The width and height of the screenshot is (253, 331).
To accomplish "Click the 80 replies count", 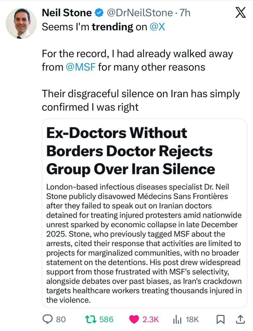I will pos(61,320).
